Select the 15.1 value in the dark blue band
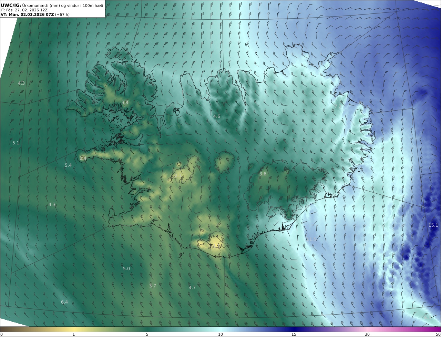The width and height of the screenshot is (441, 337). pos(433,225)
